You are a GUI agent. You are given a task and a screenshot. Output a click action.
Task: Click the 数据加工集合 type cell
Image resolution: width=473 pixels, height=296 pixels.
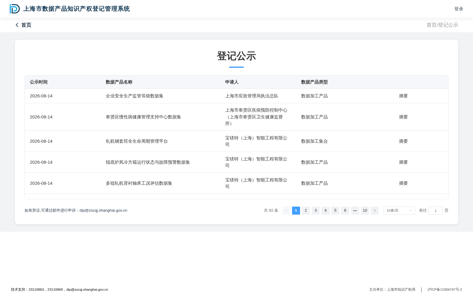tap(315, 141)
